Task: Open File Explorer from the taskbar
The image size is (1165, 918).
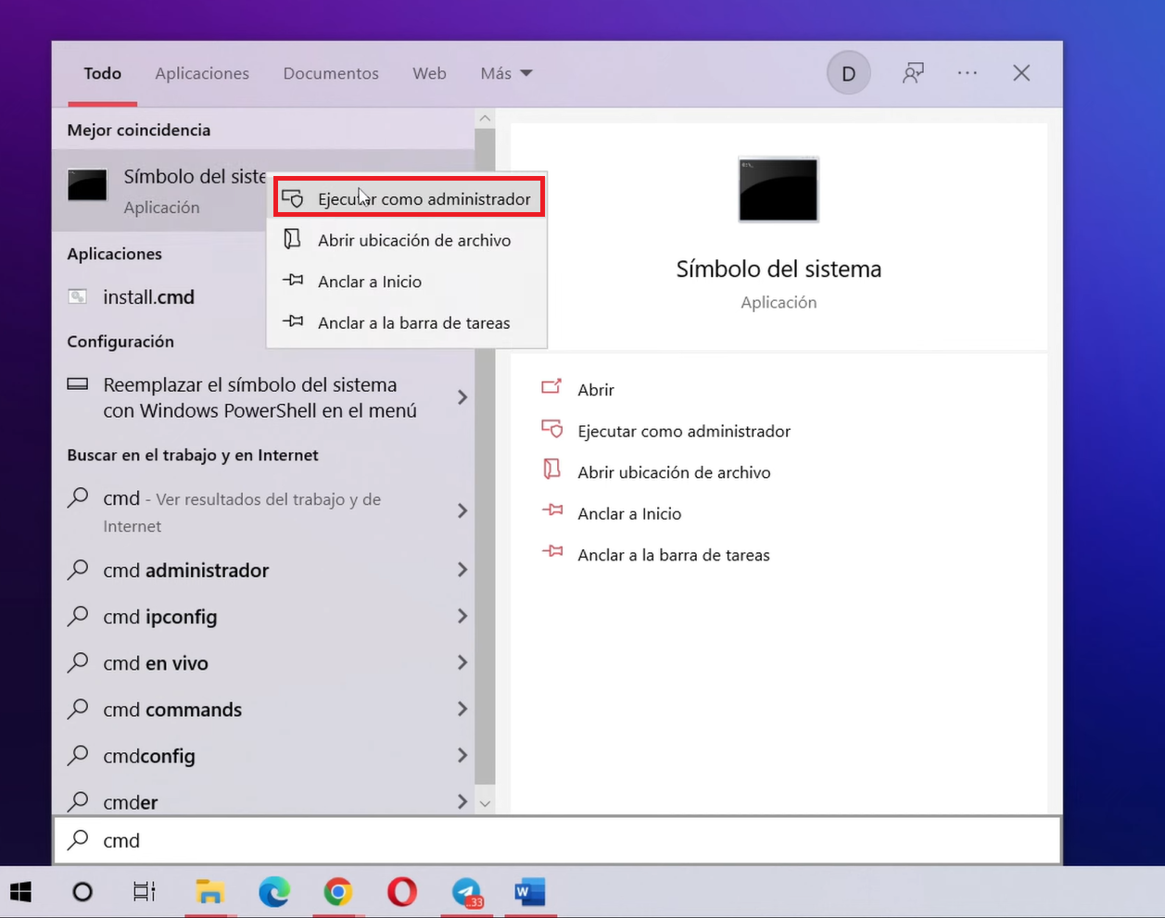Action: 209,891
